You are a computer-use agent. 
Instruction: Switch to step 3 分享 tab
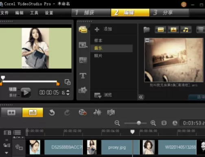click(x=169, y=13)
